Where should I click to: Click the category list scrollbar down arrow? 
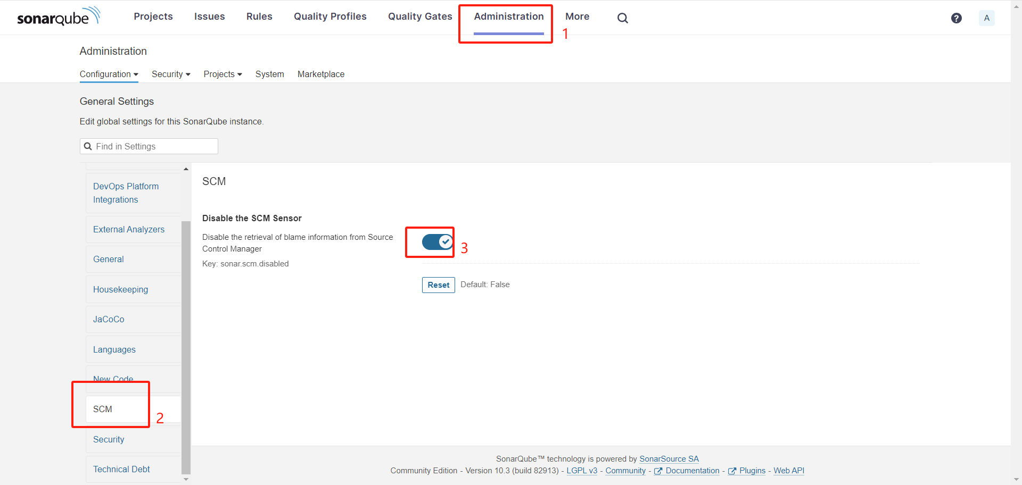(186, 479)
